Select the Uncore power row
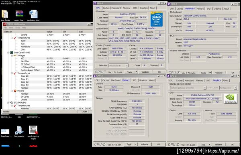The width and height of the screenshot is (241, 155). click(48, 100)
